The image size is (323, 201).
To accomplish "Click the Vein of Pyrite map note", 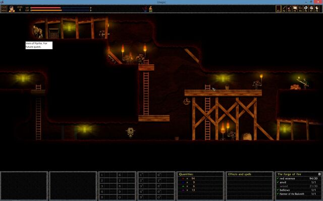I will click(39, 45).
